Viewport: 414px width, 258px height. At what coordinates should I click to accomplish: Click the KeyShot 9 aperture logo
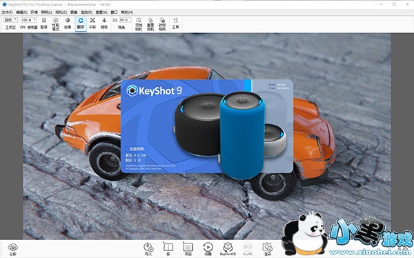pyautogui.click(x=132, y=90)
